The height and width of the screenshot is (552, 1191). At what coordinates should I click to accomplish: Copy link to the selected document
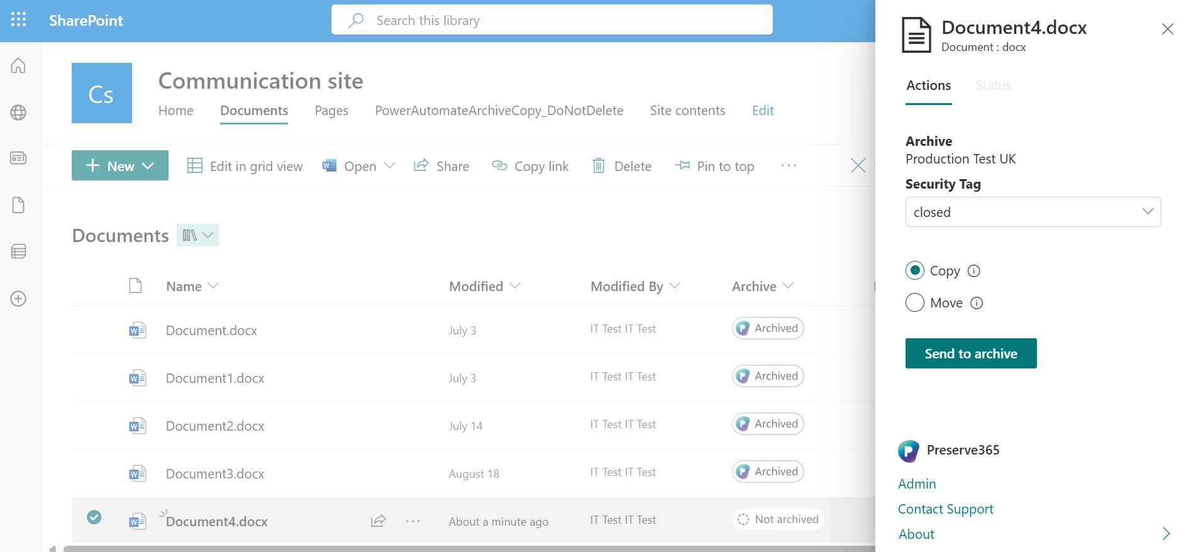[x=530, y=166]
